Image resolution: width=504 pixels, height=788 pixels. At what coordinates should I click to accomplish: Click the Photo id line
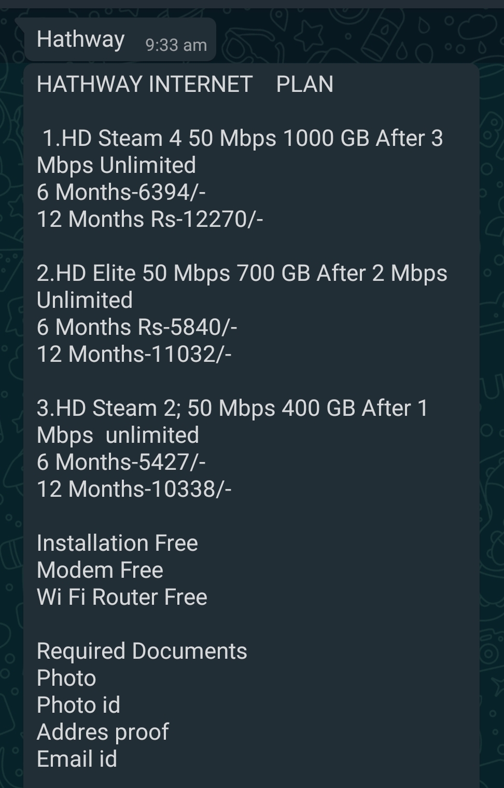tap(78, 705)
